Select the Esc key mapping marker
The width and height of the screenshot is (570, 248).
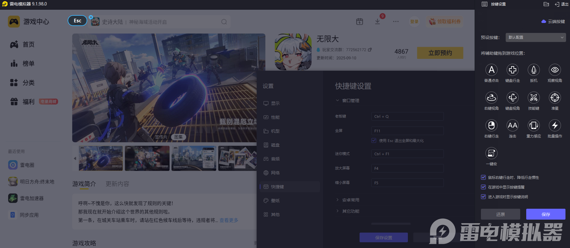coord(78,21)
